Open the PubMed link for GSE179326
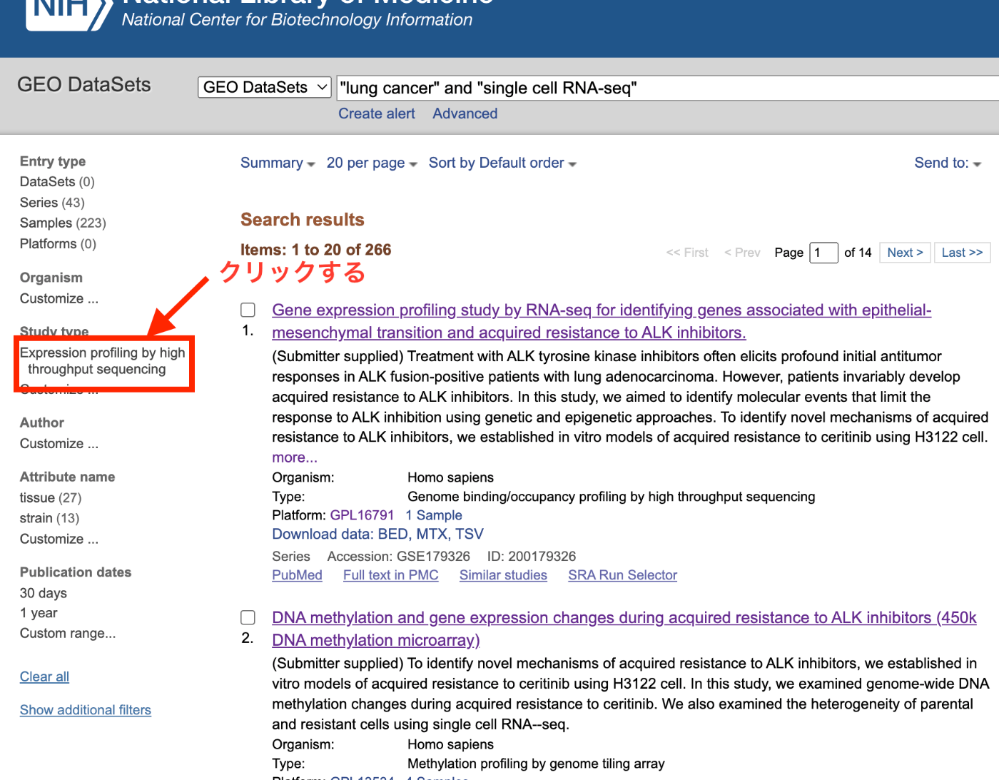 [x=297, y=575]
